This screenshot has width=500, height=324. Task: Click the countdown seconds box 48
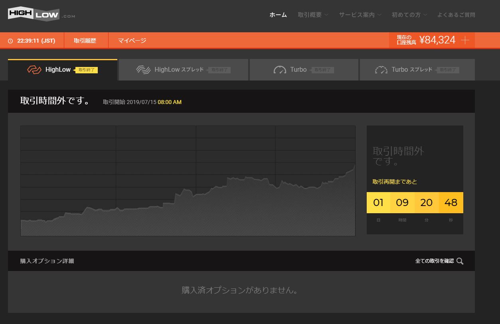[451, 202]
